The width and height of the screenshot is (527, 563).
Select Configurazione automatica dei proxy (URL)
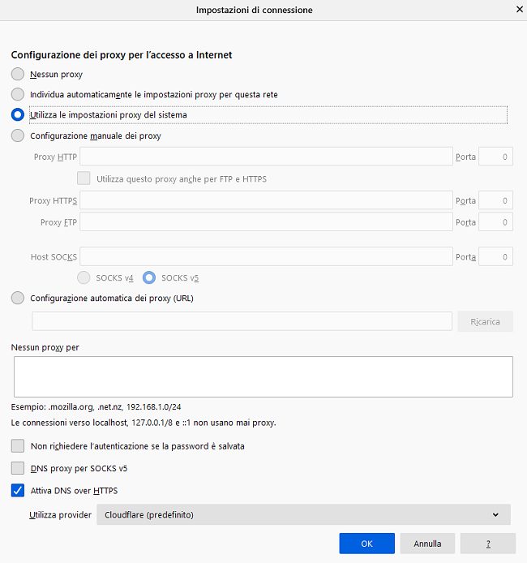point(18,298)
